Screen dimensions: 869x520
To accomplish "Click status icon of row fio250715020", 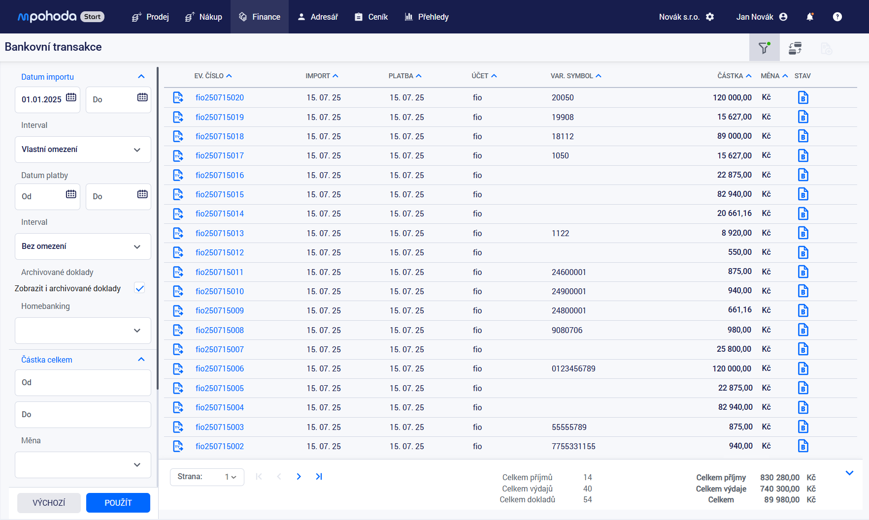I will pyautogui.click(x=803, y=97).
